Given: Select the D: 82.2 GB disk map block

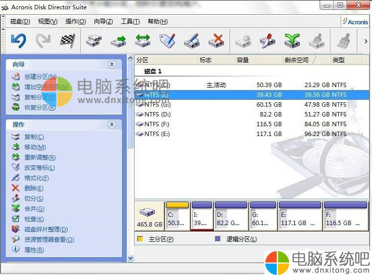Looking at the screenshot, I should pos(231,216).
